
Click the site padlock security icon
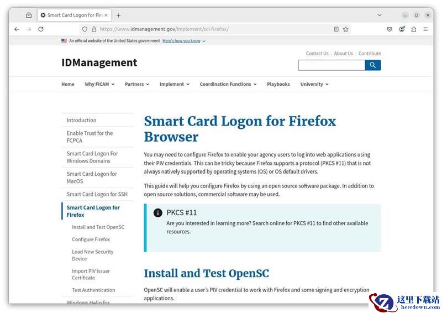click(94, 29)
